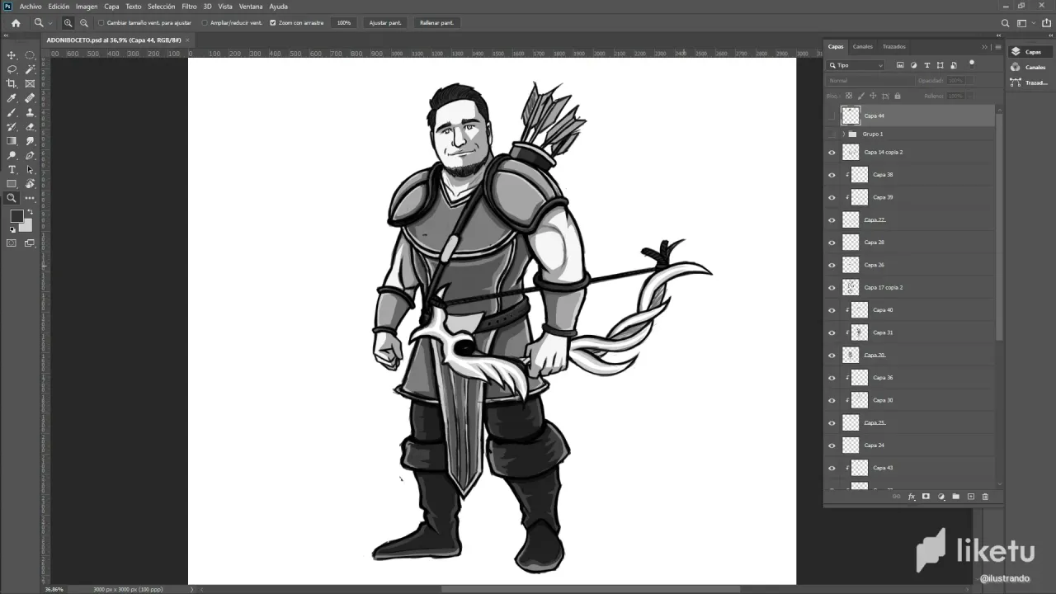The image size is (1056, 594).
Task: Select the Eyedropper tool
Action: (12, 98)
